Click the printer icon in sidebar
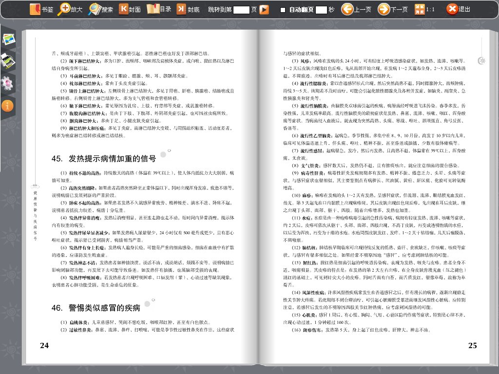The image size is (499, 374). [x=8, y=61]
